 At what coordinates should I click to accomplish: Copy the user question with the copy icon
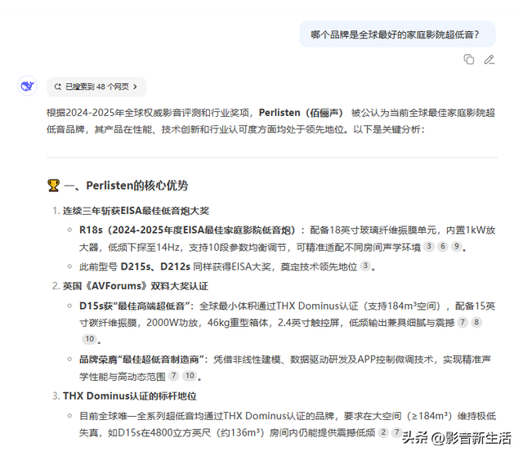coord(469,60)
